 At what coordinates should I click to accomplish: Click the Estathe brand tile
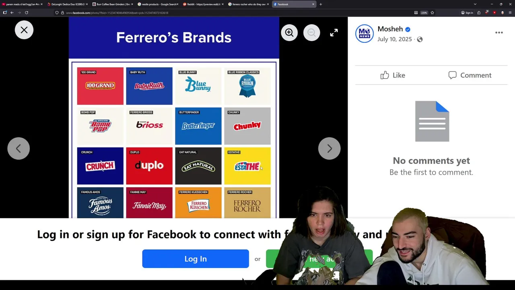247,166
